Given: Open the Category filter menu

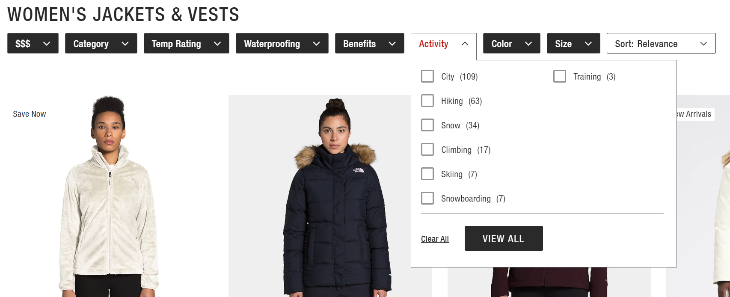Looking at the screenshot, I should click(x=101, y=43).
